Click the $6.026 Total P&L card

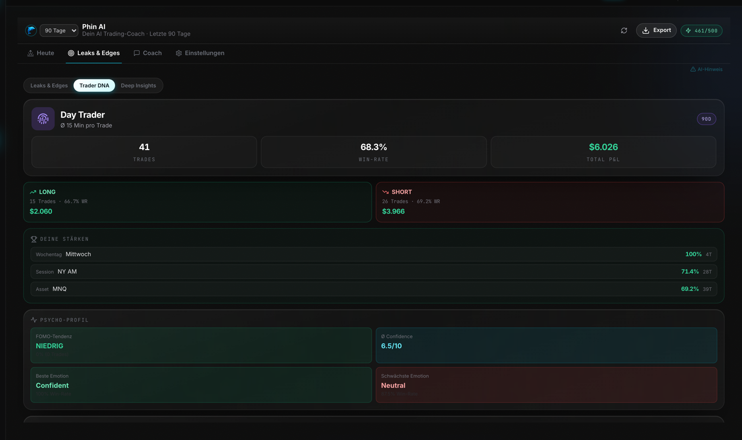(603, 152)
